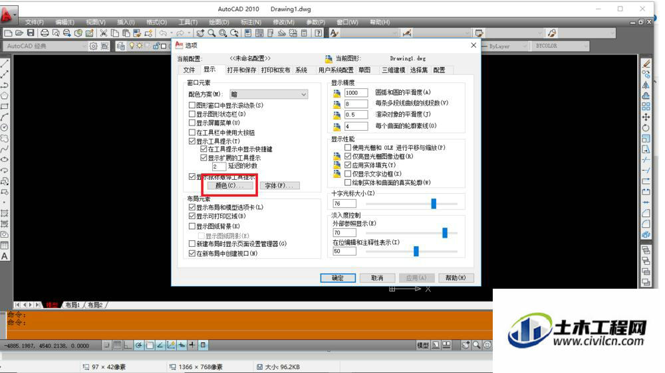This screenshot has width=665, height=373.
Task: Click the Plot printer icon
Action: (x=45, y=33)
